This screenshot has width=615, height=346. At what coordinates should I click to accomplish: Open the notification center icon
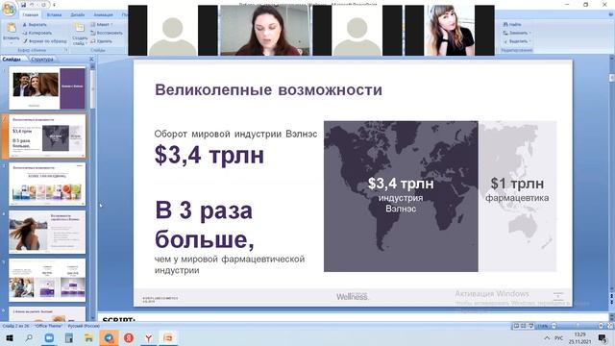pyautogui.click(x=603, y=337)
